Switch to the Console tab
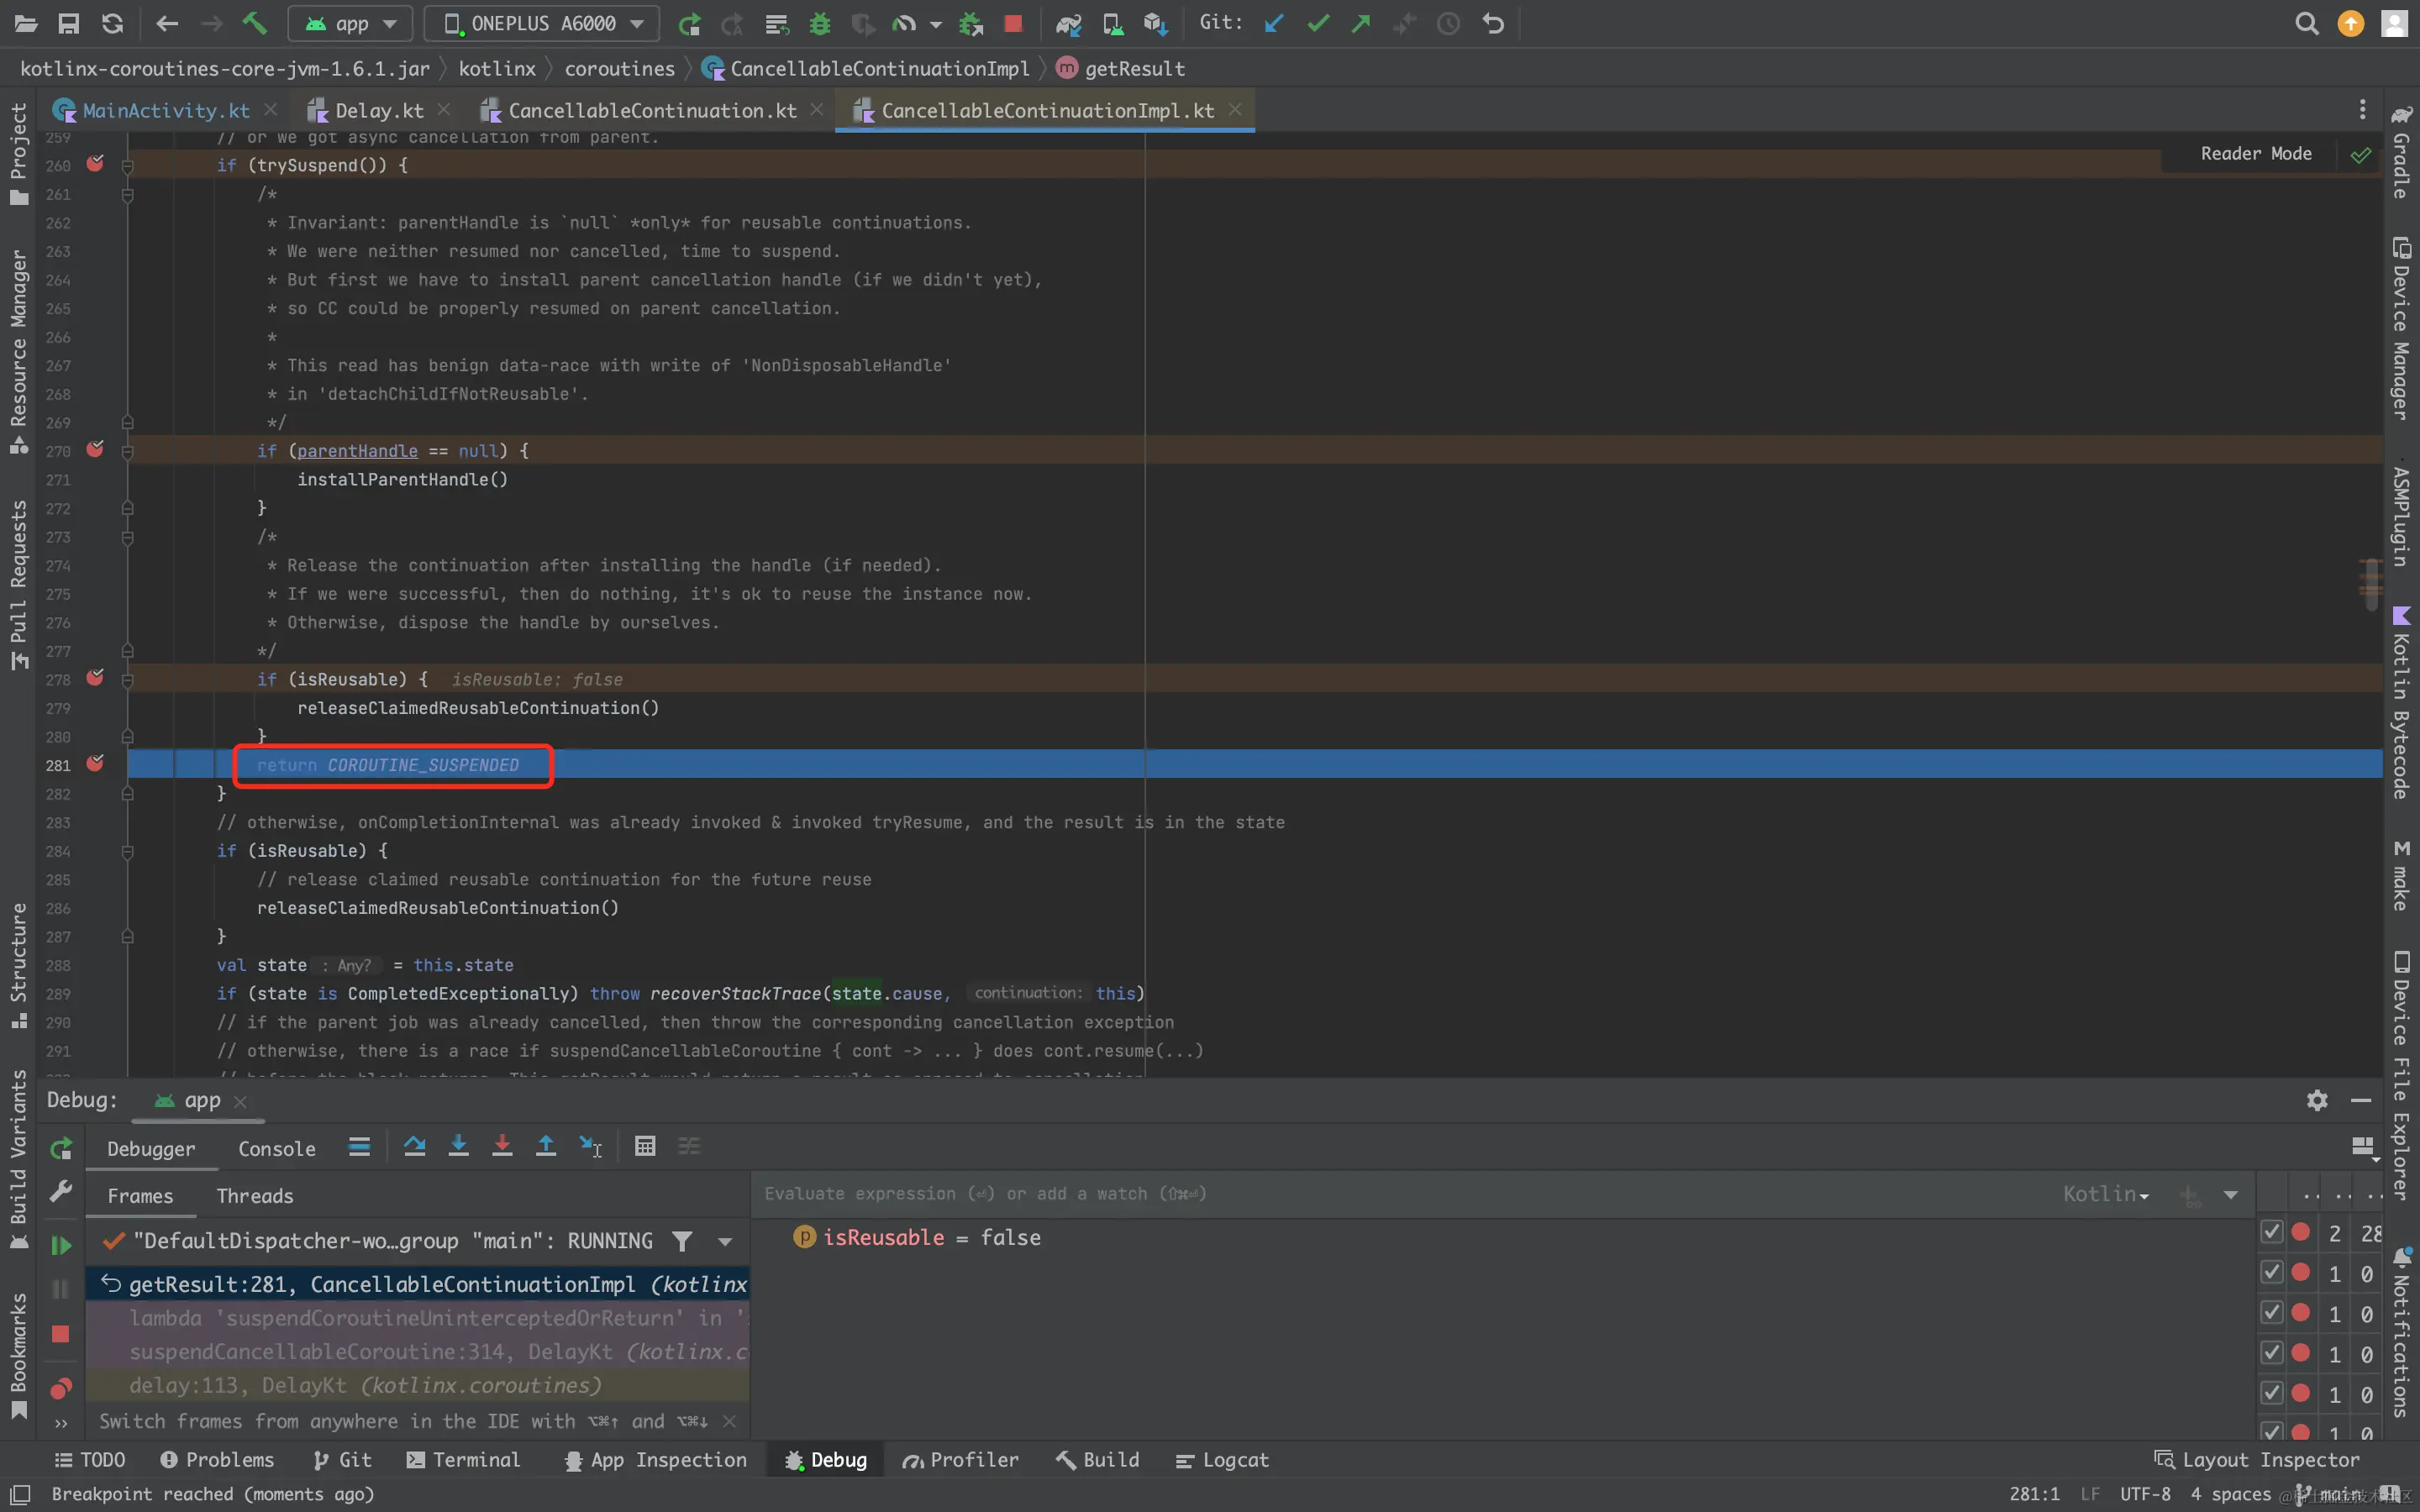The image size is (2420, 1512). (277, 1149)
